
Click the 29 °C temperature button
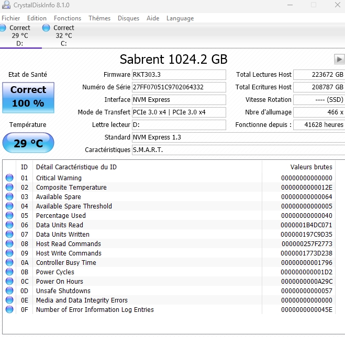pos(28,143)
